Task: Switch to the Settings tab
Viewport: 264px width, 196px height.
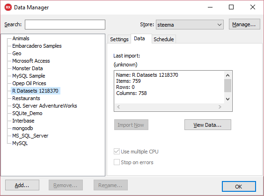Action: pyautogui.click(x=119, y=39)
